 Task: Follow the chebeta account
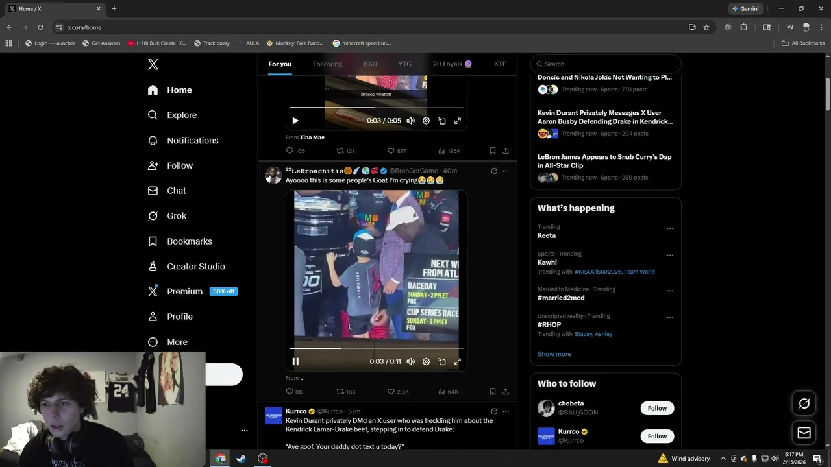point(657,408)
